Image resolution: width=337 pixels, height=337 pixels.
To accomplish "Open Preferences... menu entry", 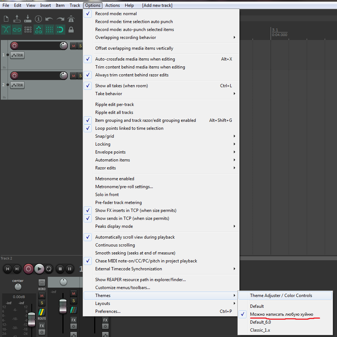I will 161,311.
